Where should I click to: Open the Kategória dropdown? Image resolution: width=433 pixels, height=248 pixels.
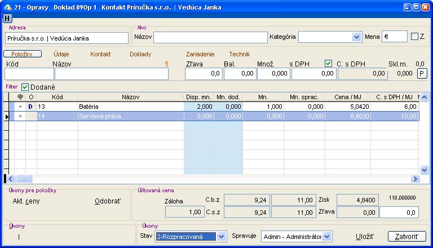click(x=356, y=37)
